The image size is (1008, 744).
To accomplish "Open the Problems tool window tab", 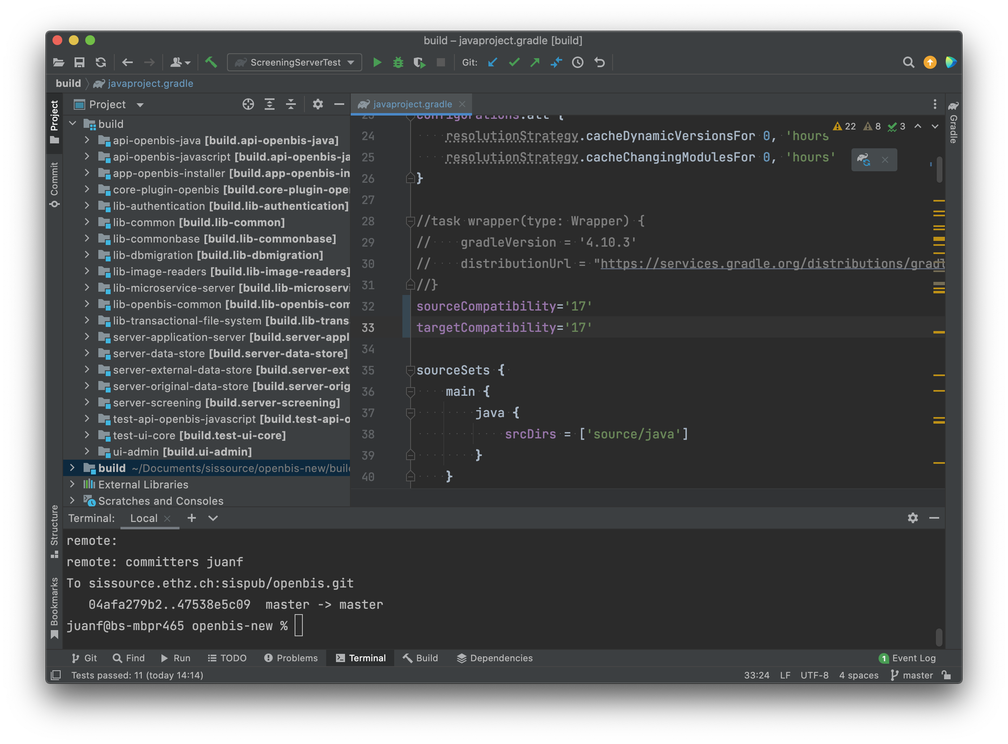I will tap(291, 658).
